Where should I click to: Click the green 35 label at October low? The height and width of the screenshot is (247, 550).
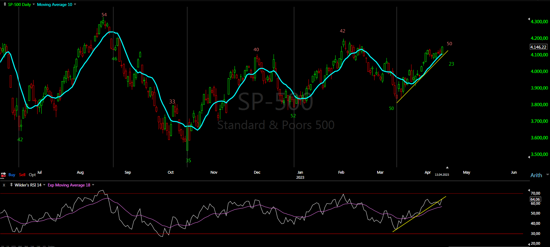188,160
